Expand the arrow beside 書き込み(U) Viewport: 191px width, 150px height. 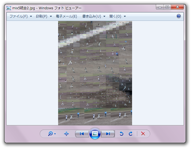(104, 16)
